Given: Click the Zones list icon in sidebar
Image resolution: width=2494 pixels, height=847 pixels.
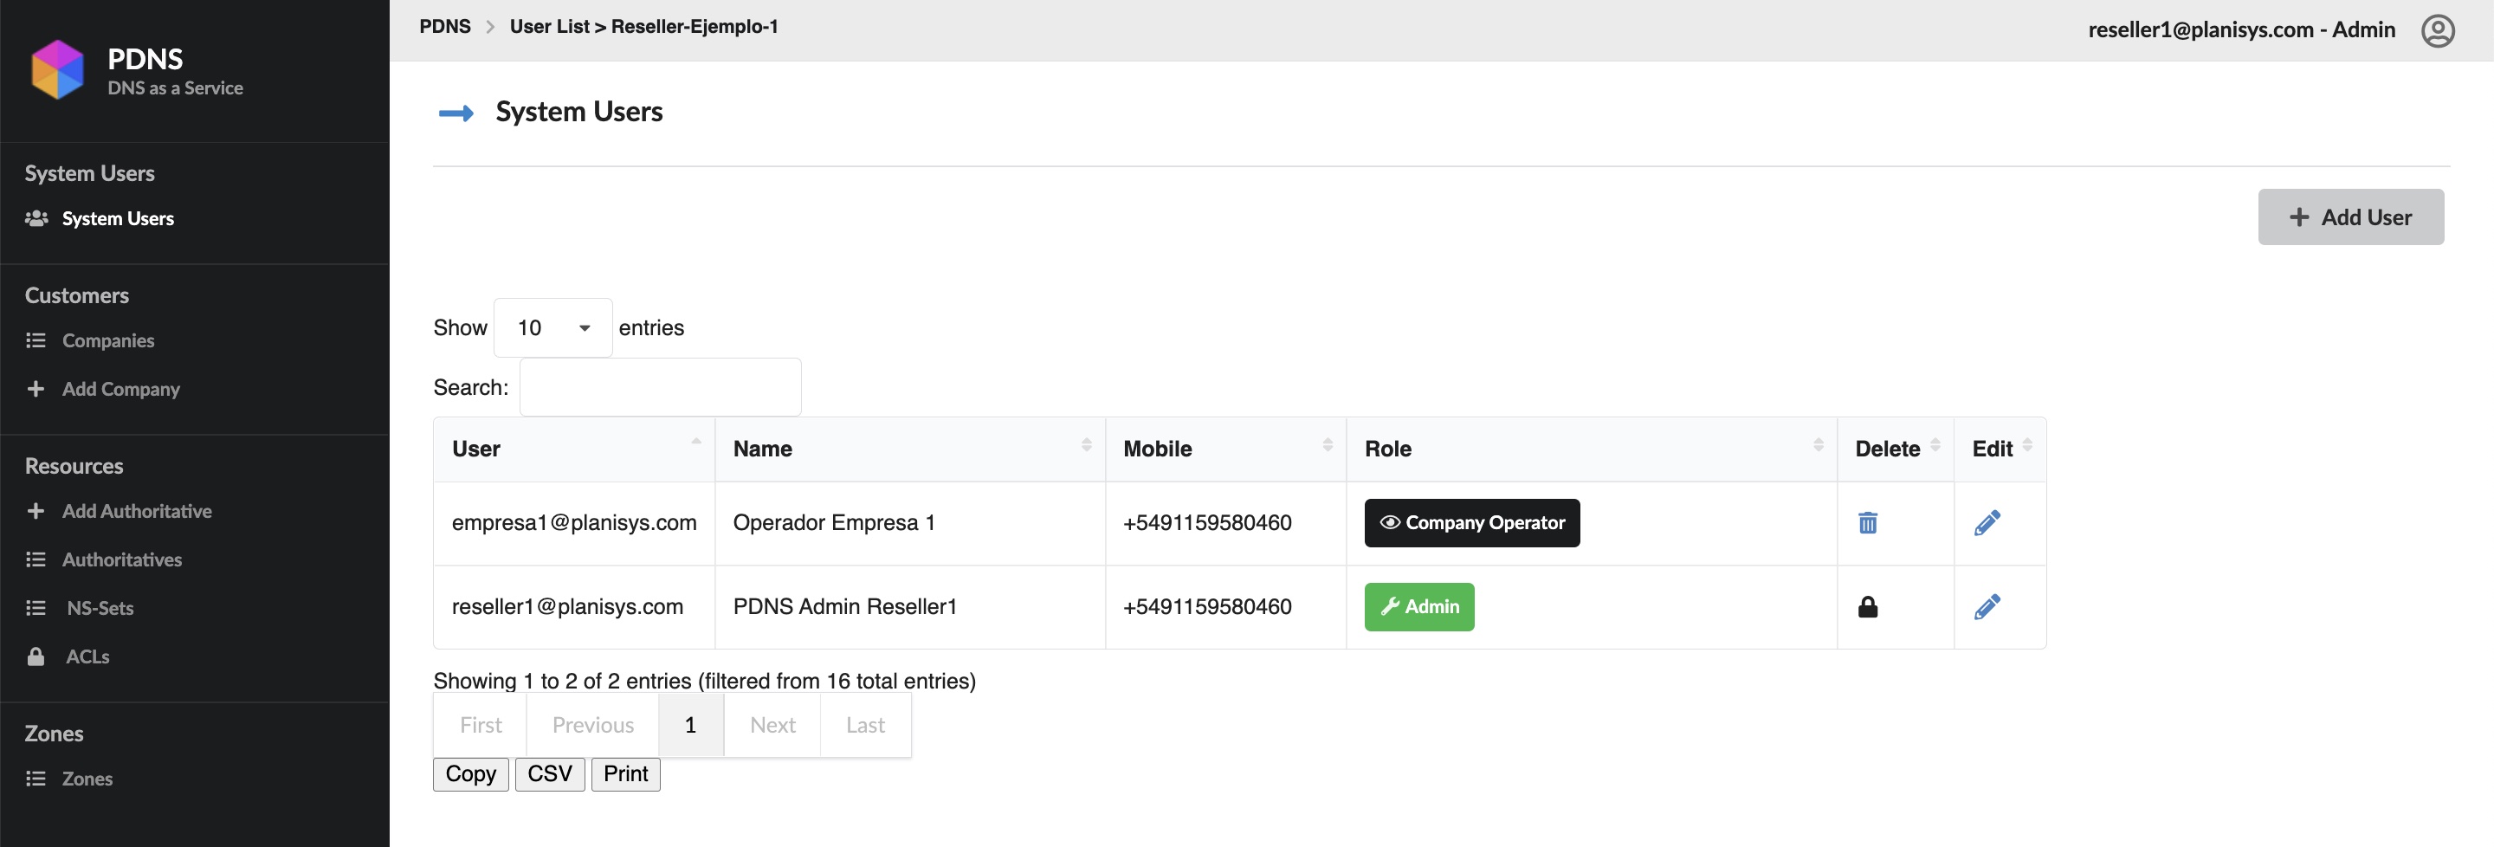Looking at the screenshot, I should coord(36,779).
